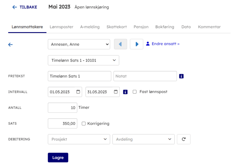Expand the Timelønn Sats 1 - 10101 dropdown
This screenshot has height=166, width=231.
pyautogui.click(x=83, y=60)
